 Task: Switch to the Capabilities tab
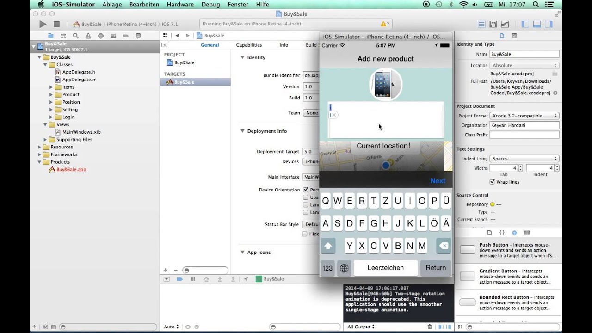pos(249,45)
